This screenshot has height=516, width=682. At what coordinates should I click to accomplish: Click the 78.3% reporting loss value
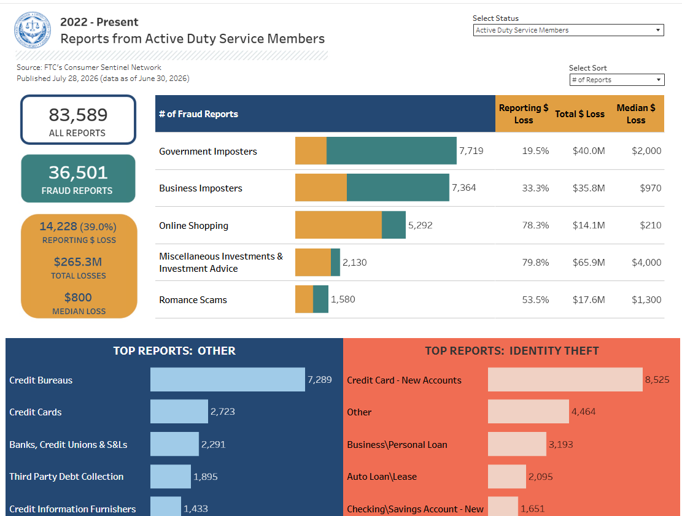click(535, 225)
